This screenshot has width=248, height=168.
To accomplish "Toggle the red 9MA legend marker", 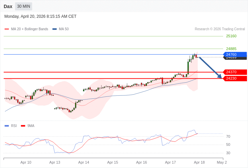I will click(23, 126).
